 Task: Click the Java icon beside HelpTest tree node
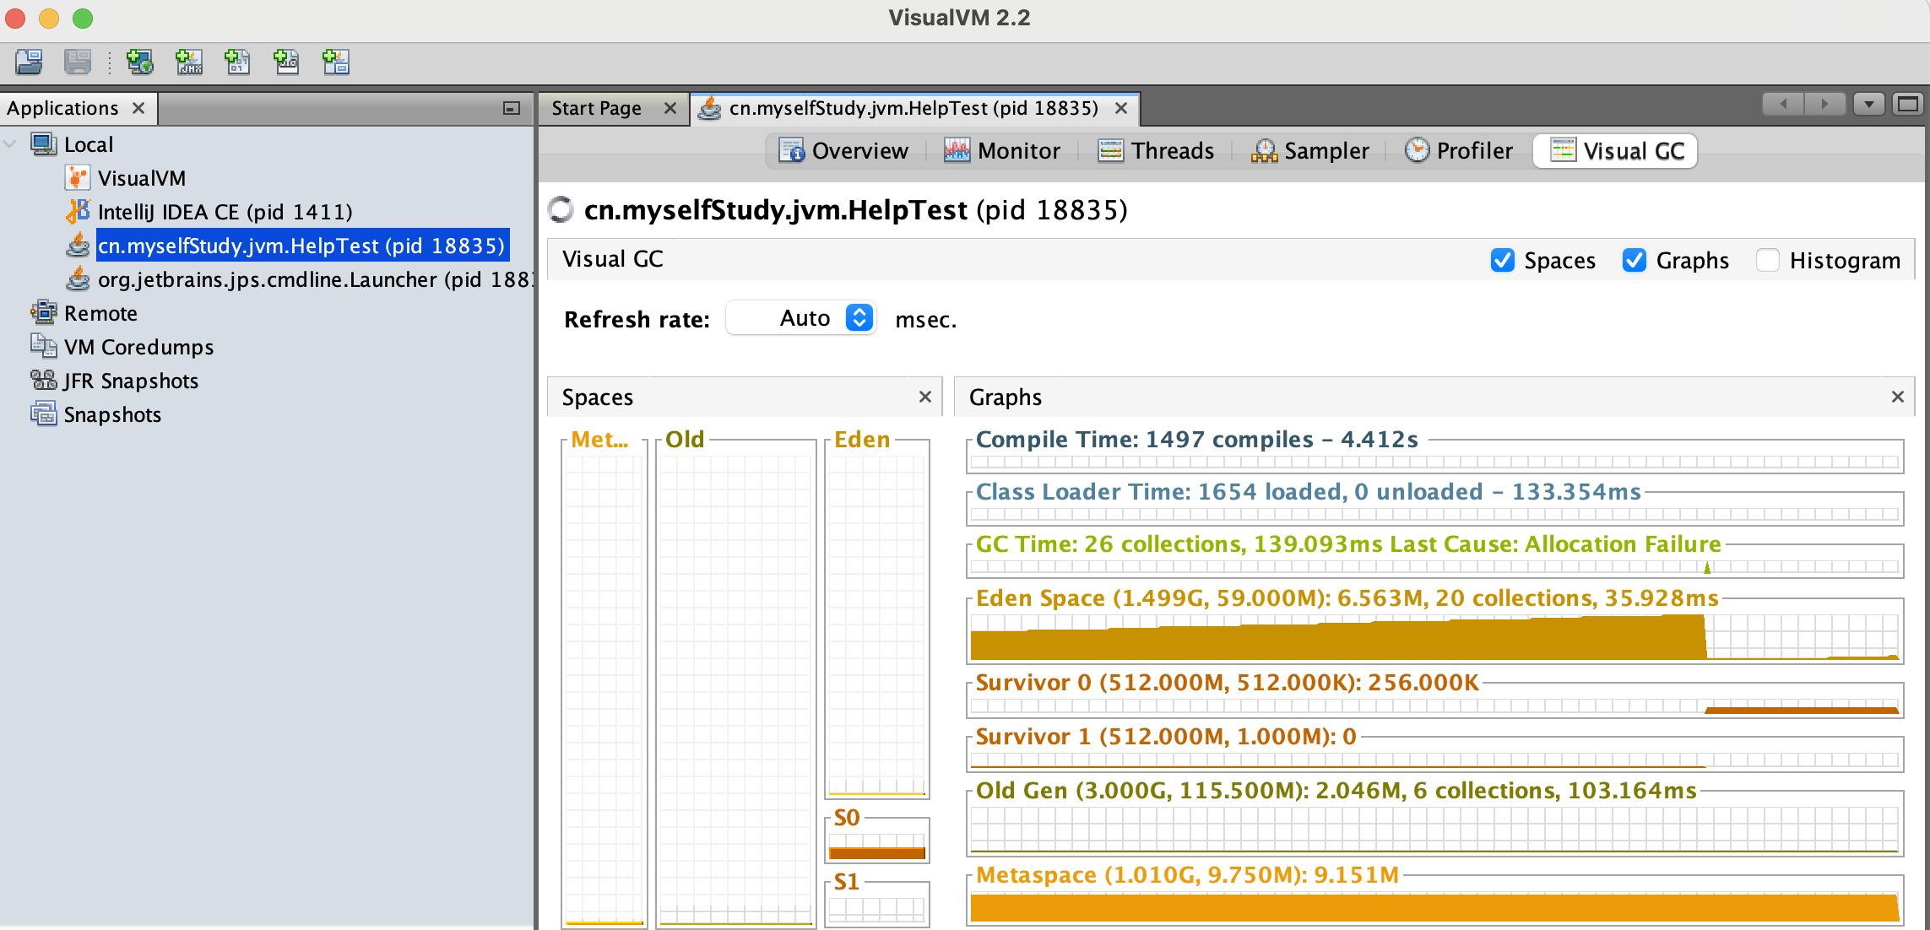click(77, 246)
